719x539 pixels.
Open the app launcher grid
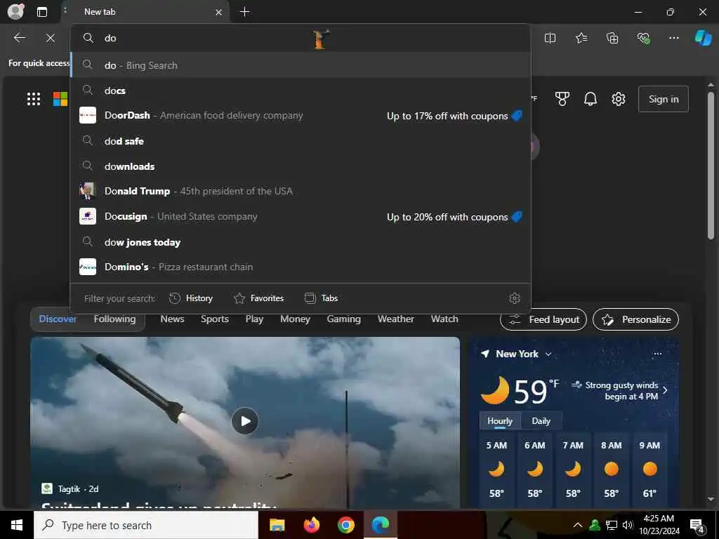34,98
